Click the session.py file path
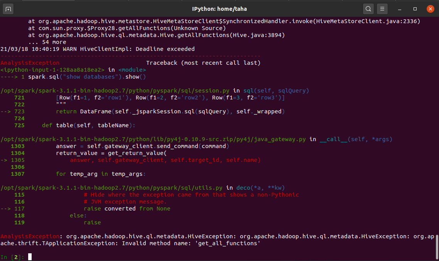Viewport: 439px width, 261px height. tap(116, 91)
